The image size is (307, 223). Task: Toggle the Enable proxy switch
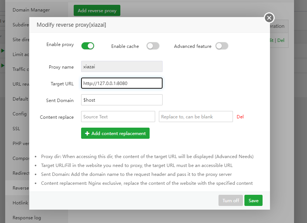click(x=88, y=46)
